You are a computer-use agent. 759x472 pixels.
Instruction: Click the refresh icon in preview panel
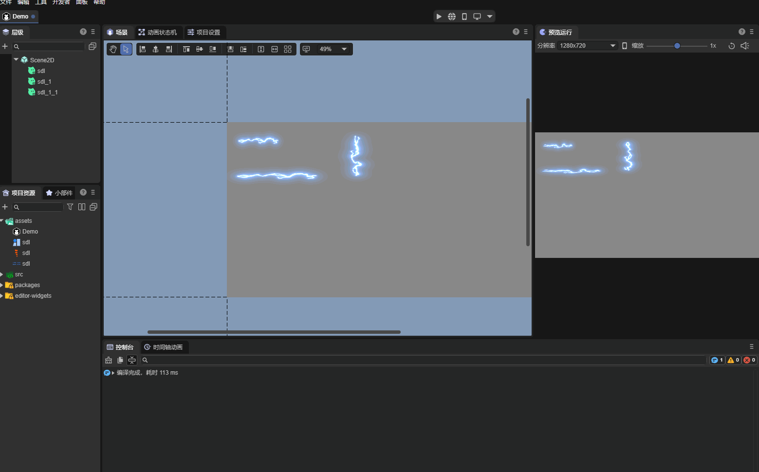click(731, 46)
